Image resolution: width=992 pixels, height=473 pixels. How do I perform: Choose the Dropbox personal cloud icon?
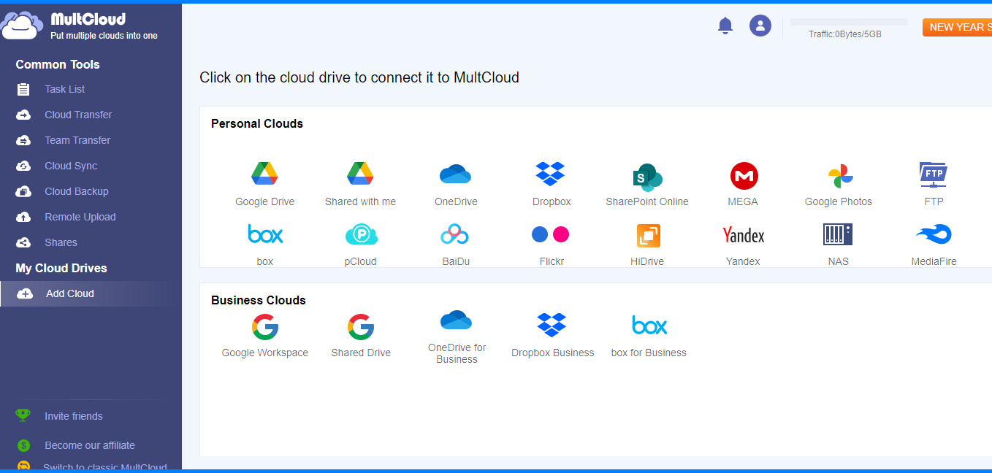[551, 174]
